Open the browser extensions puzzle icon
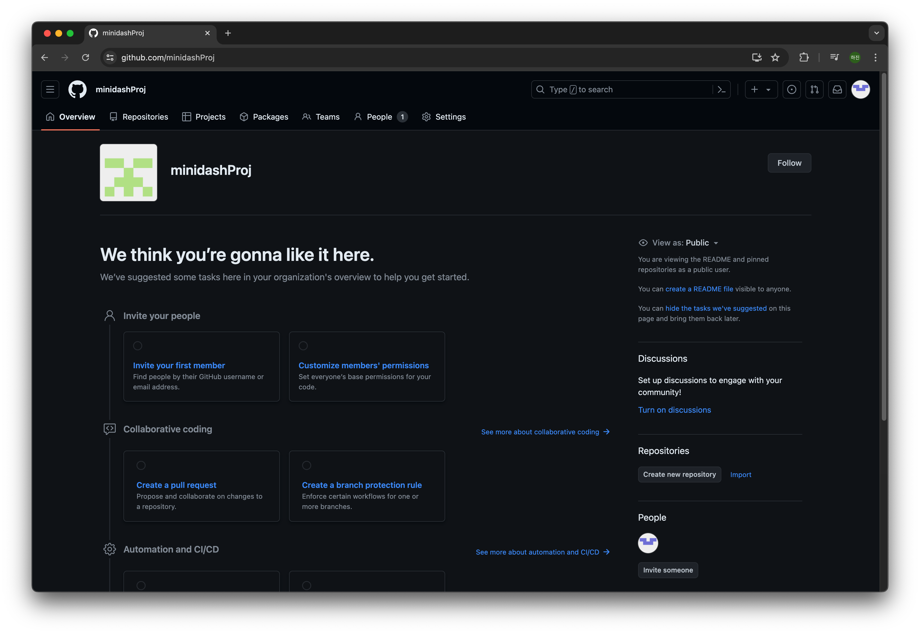The width and height of the screenshot is (920, 634). click(803, 58)
